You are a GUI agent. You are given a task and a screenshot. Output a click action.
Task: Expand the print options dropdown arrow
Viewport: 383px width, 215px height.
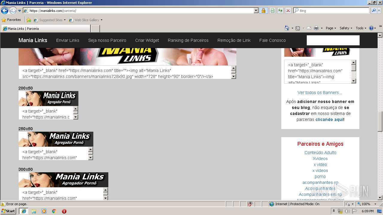click(322, 28)
